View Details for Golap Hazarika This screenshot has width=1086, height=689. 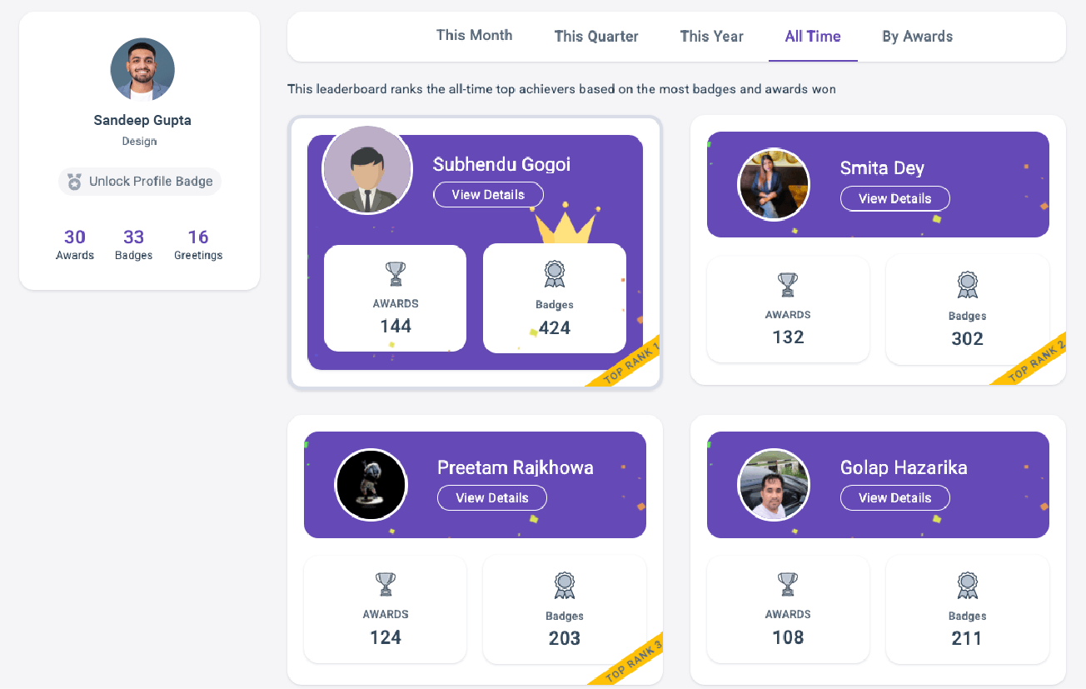point(894,498)
